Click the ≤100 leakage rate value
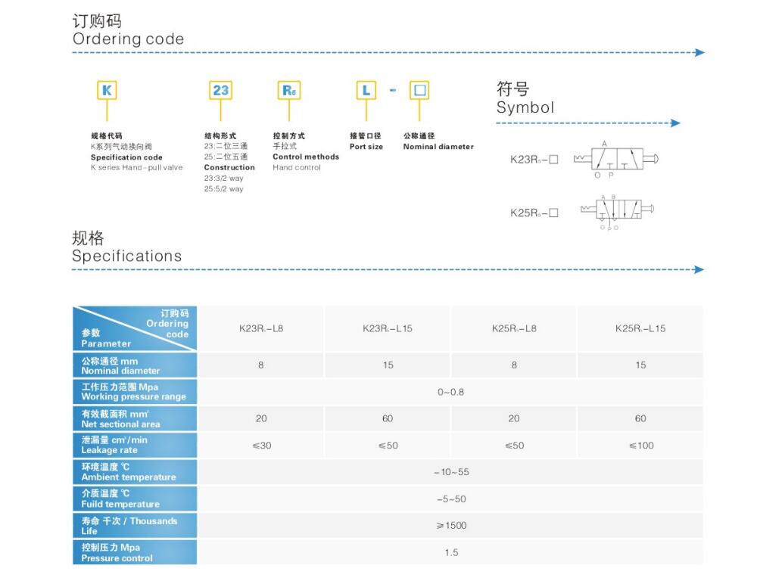Viewport: 757px width, 584px height. point(640,446)
